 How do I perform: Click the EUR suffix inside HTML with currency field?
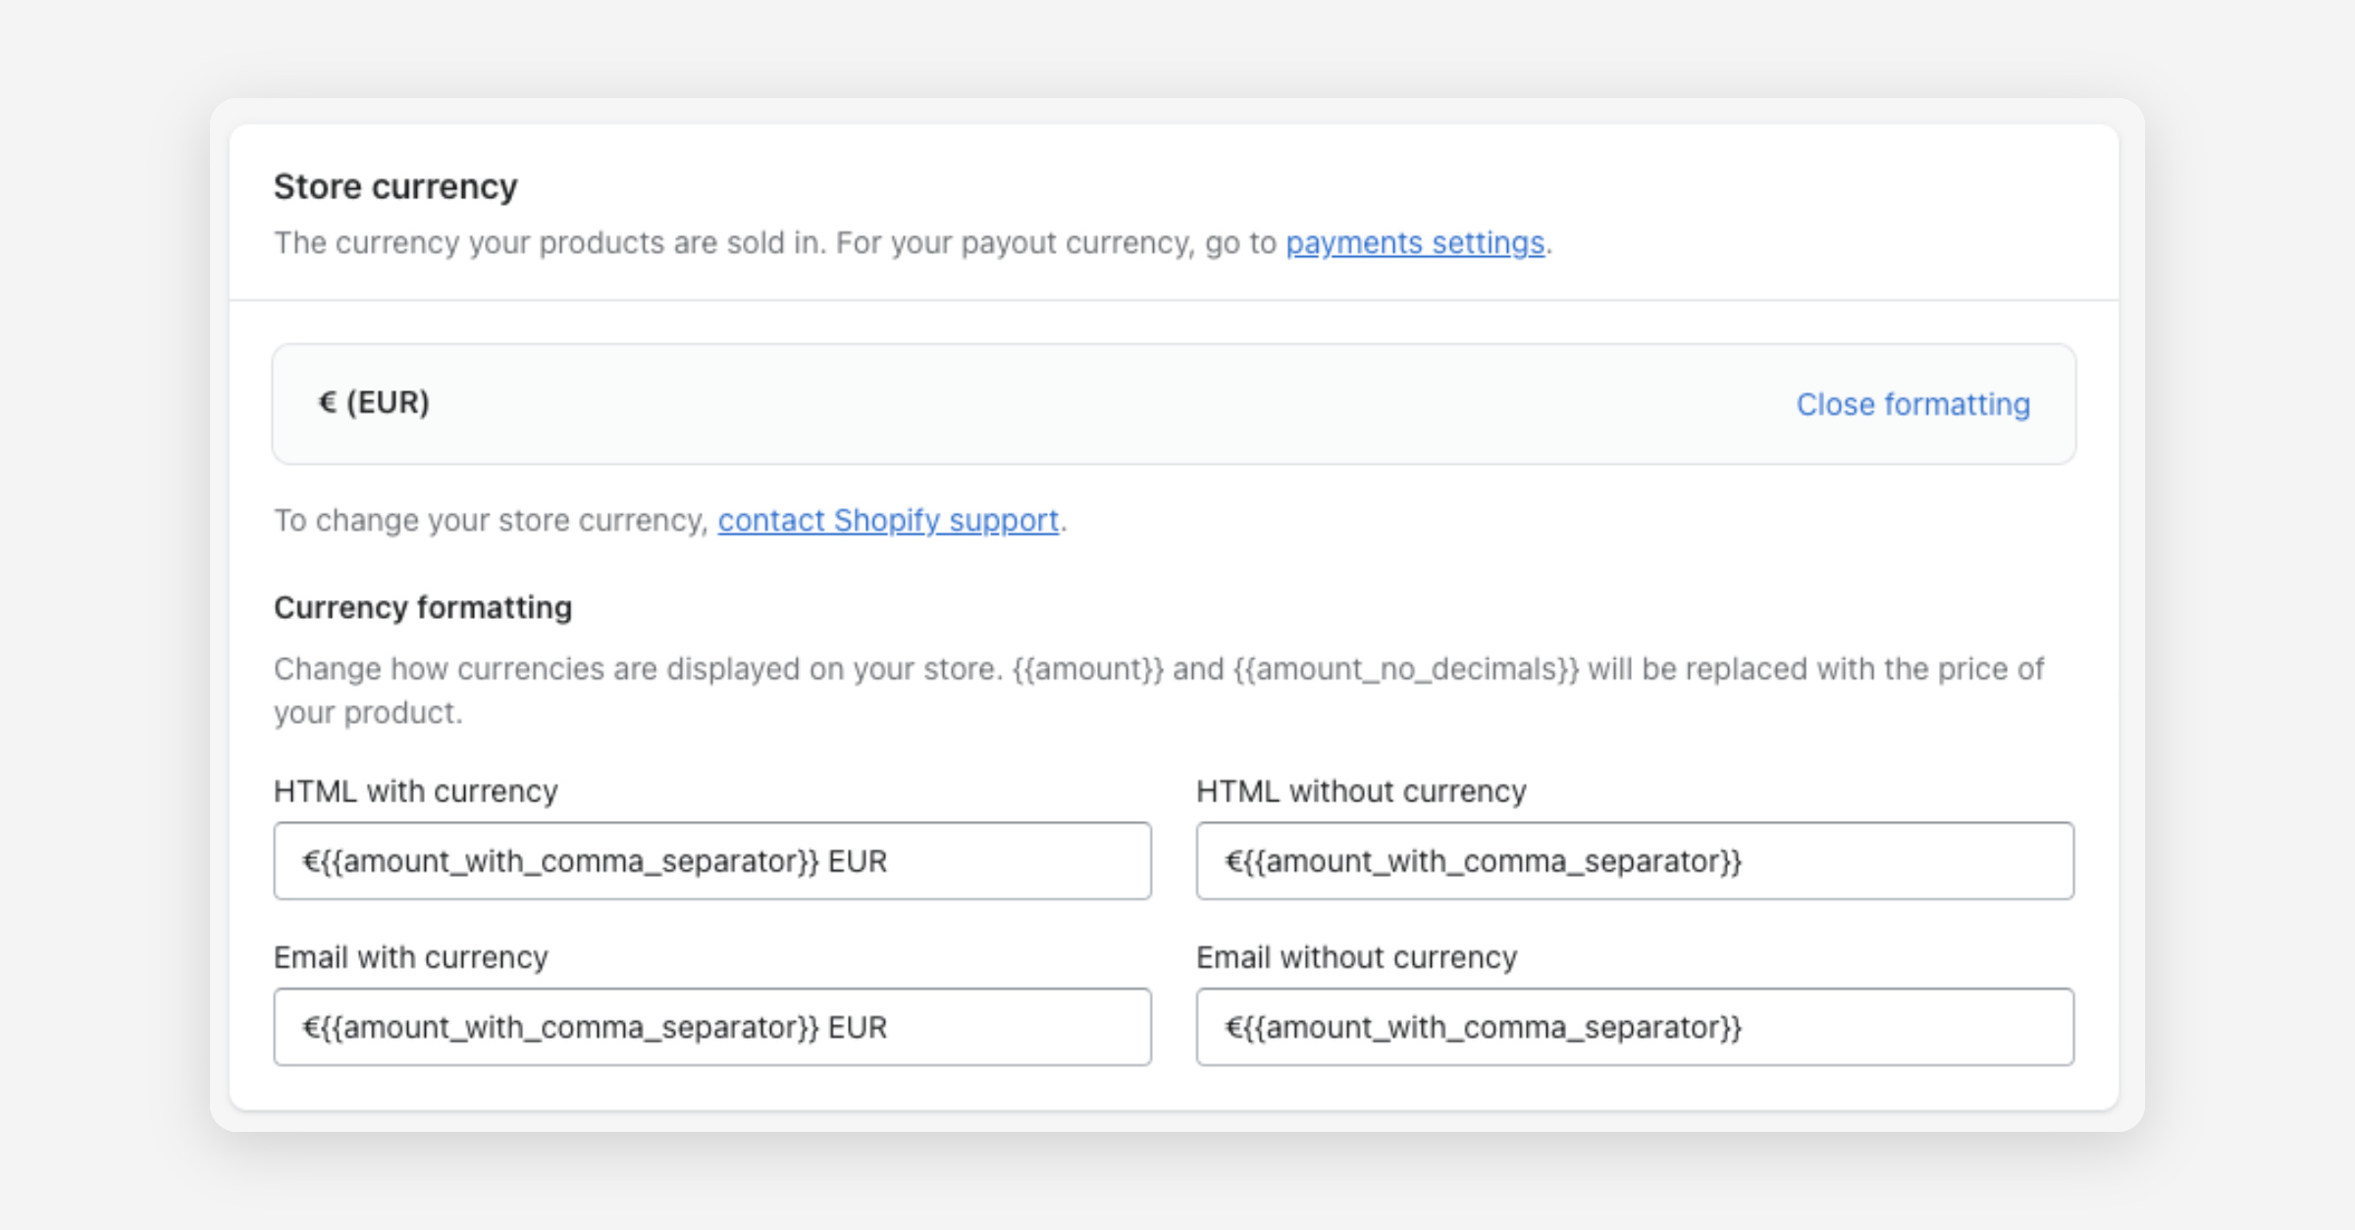(x=858, y=861)
